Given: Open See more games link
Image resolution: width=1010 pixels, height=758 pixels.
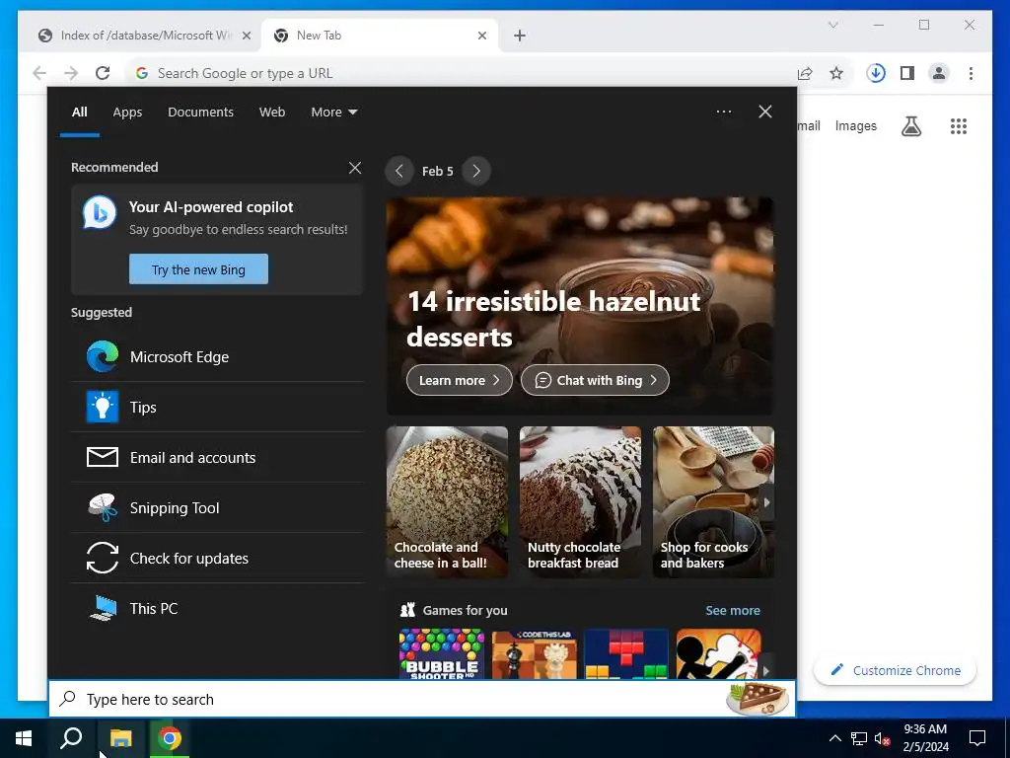Looking at the screenshot, I should [x=733, y=610].
